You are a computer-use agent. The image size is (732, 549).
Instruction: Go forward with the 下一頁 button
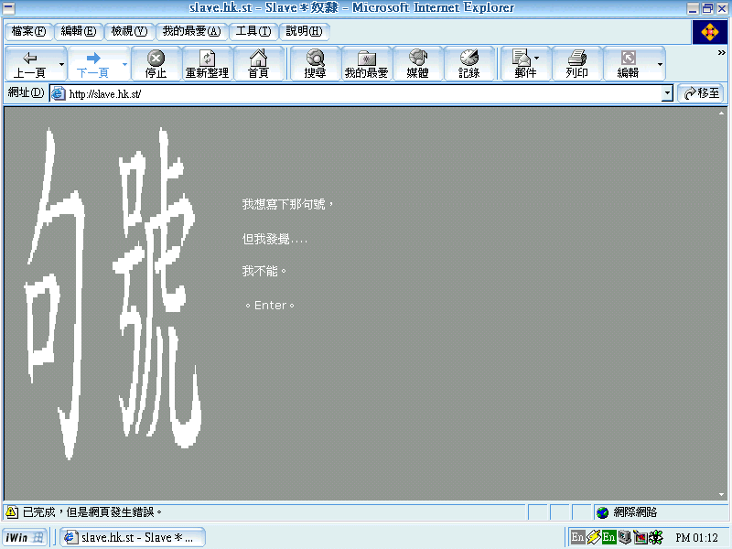pos(92,64)
